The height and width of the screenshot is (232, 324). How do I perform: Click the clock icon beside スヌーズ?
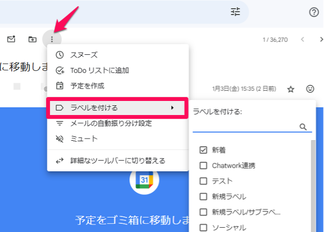[x=60, y=55]
